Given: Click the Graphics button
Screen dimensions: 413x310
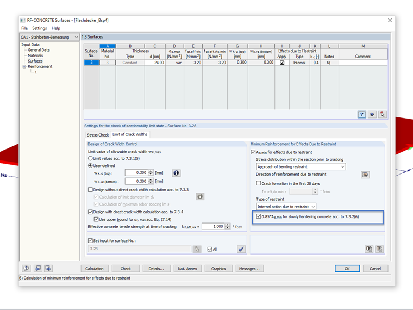Looking at the screenshot, I should pyautogui.click(x=218, y=269).
